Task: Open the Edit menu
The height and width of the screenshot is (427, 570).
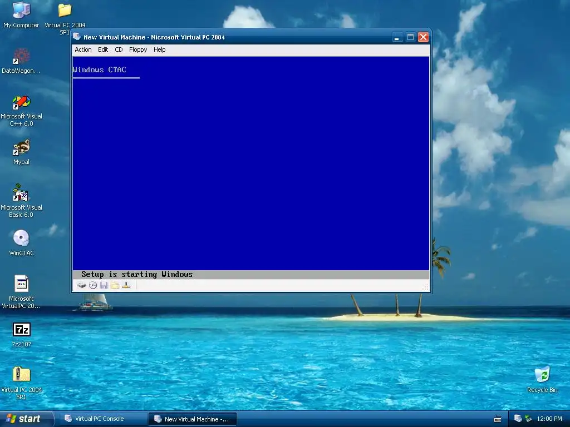Action: [x=103, y=49]
